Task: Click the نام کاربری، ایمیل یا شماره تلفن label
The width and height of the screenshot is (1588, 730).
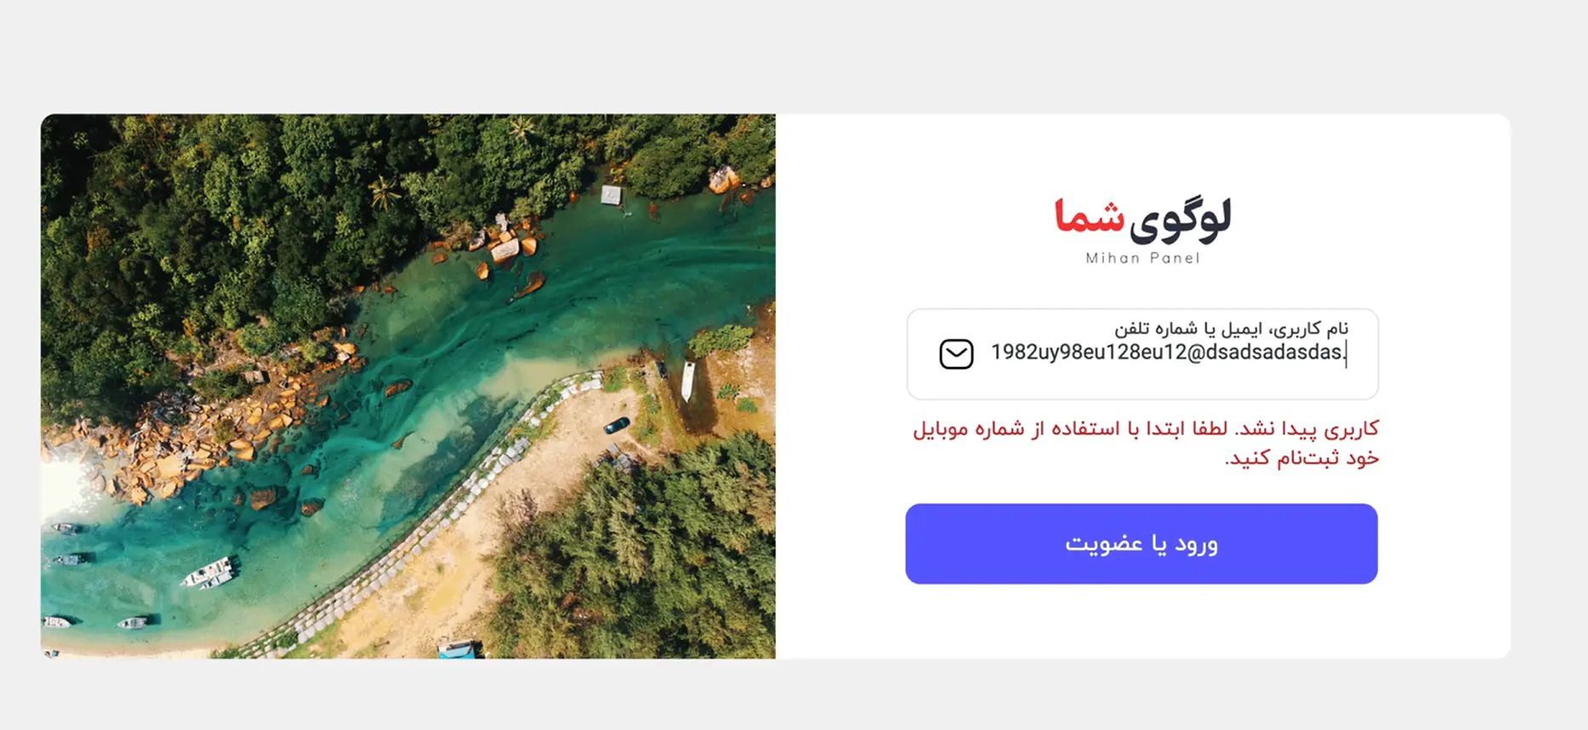Action: coord(1231,328)
